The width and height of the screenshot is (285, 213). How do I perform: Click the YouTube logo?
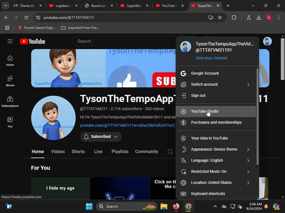pos(33,42)
